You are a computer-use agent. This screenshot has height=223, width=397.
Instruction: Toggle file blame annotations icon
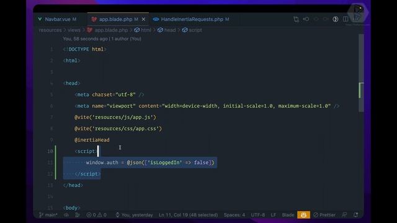click(336, 19)
